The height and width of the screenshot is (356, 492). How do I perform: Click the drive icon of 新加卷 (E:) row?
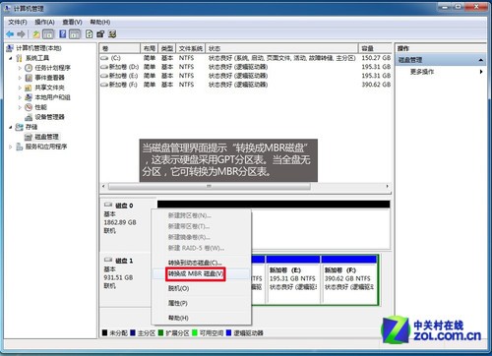coord(104,76)
